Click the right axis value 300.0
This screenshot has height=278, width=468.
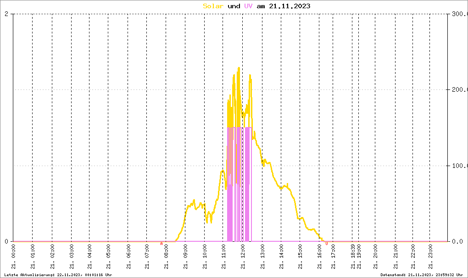(x=460, y=14)
